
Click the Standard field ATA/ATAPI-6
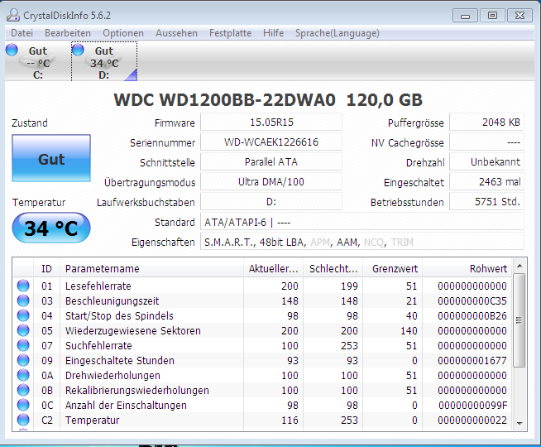pyautogui.click(x=362, y=222)
